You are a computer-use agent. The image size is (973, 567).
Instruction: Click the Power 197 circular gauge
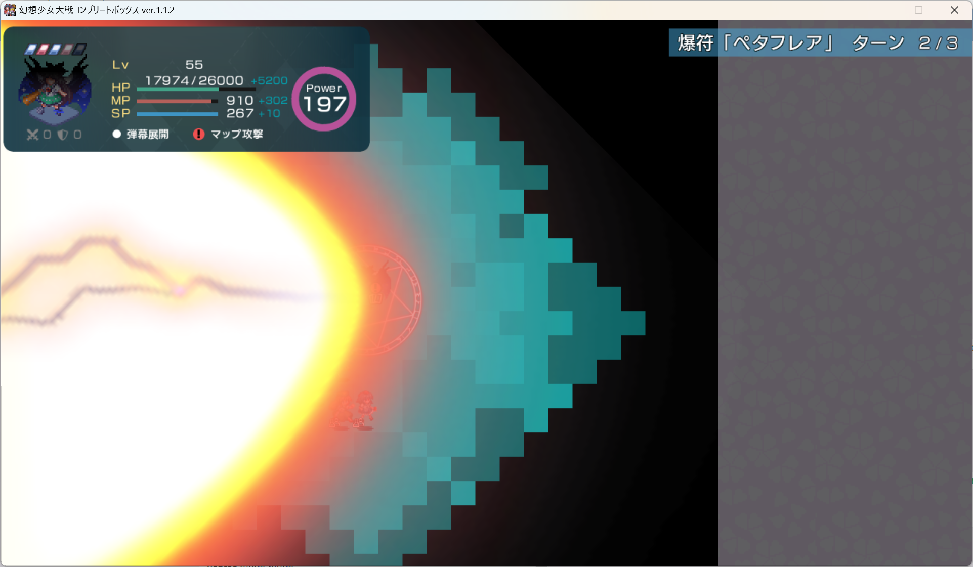point(324,99)
